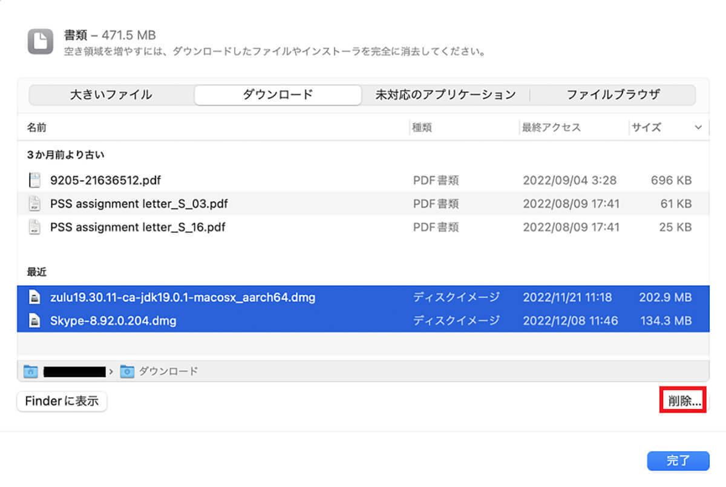The width and height of the screenshot is (726, 487).
Task: Select the PSS assignment letter_S_03.pdf row
Action: tap(363, 204)
